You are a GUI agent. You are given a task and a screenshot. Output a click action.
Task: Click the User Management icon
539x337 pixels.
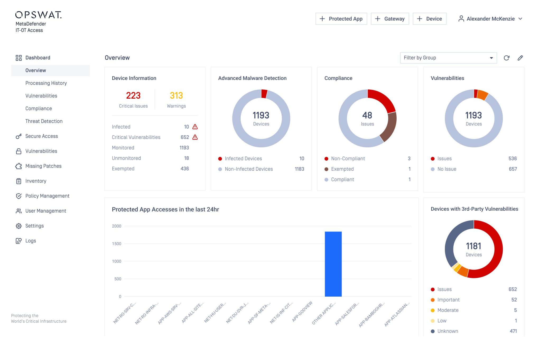[x=18, y=211]
